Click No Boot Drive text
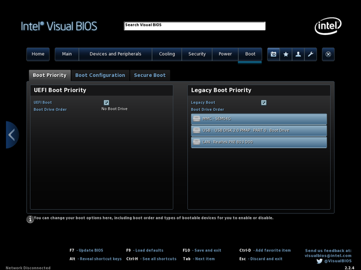This screenshot has height=270, width=361. 114,109
